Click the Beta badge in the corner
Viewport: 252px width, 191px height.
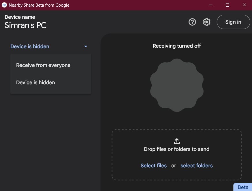pyautogui.click(x=243, y=187)
